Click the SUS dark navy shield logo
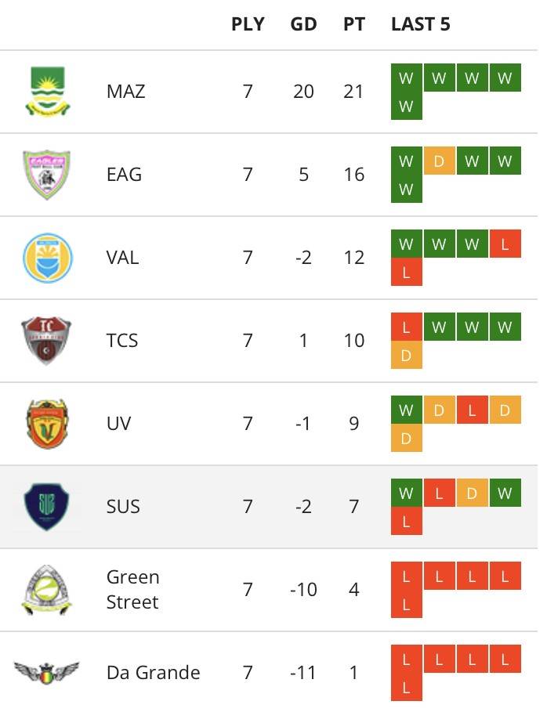547x712 pixels. [x=47, y=507]
